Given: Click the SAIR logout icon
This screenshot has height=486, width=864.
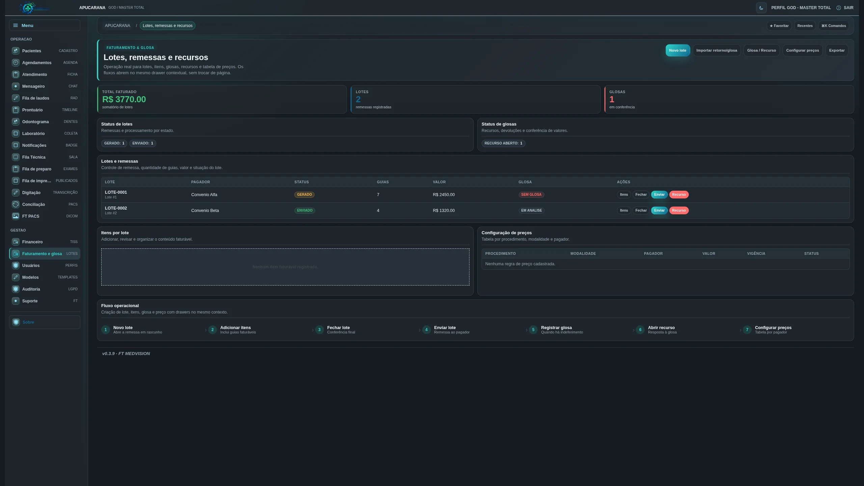Looking at the screenshot, I should 838,8.
